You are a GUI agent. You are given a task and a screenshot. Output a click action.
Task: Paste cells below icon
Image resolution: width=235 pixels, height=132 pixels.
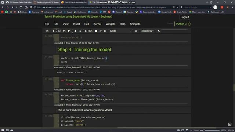69,31
